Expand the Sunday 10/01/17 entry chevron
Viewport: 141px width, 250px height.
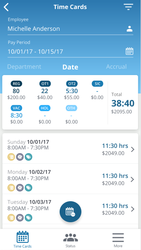point(132,149)
